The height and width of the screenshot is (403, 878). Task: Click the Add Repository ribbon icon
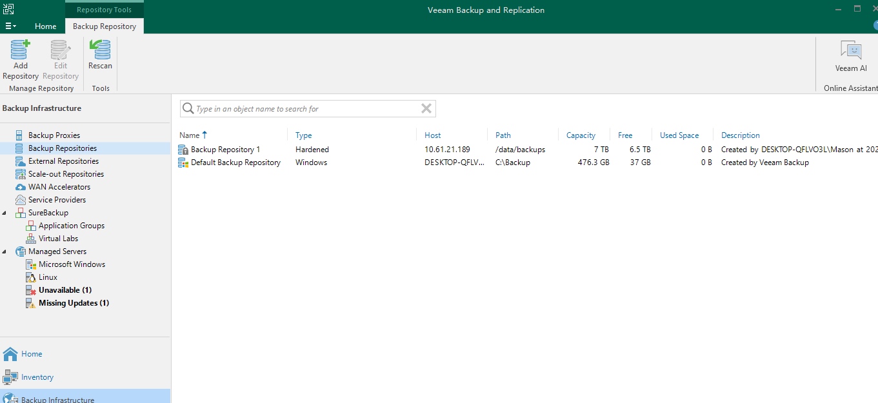click(x=21, y=59)
